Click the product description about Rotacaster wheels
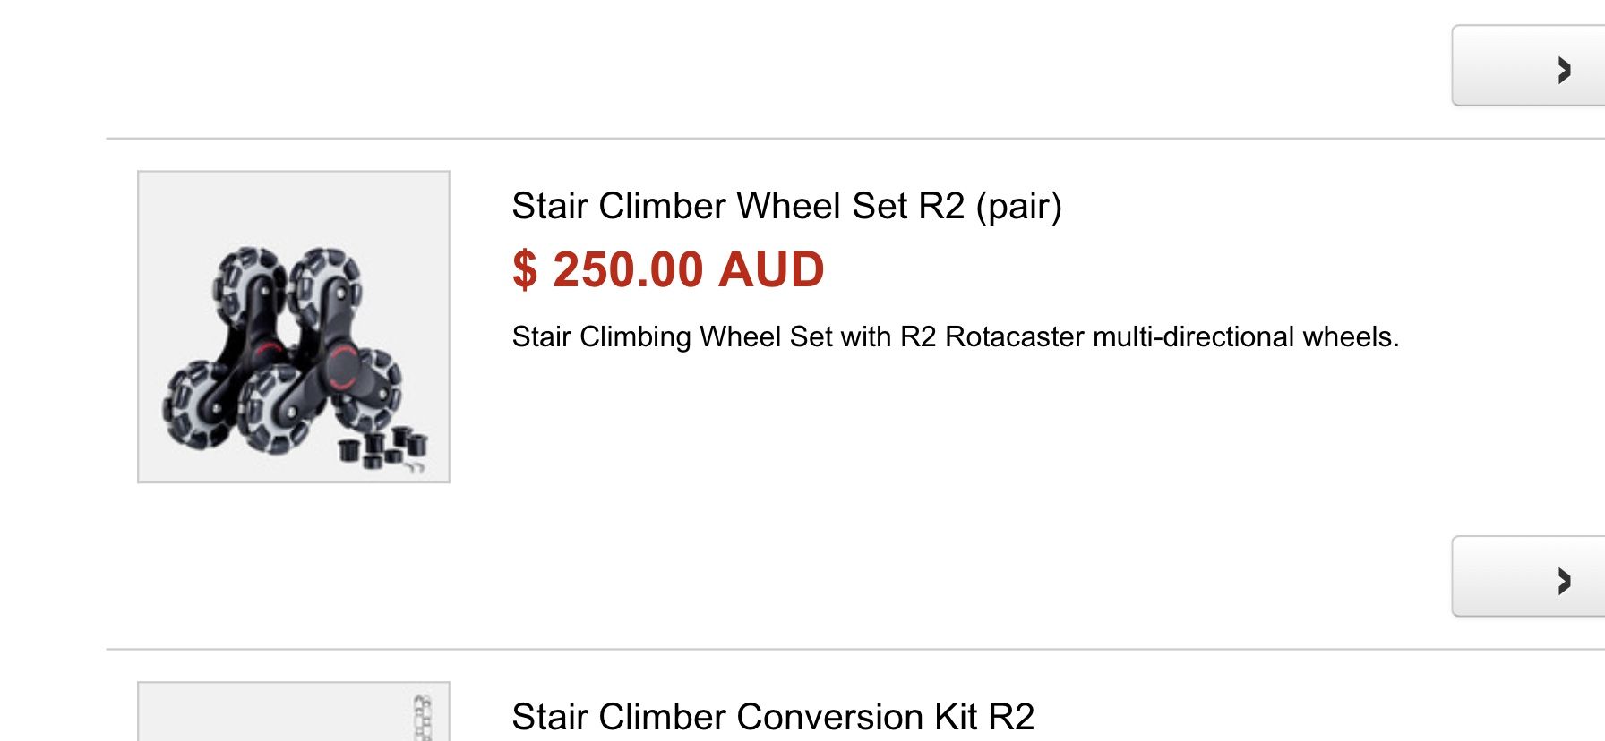Viewport: 1605px width, 741px height. [955, 336]
